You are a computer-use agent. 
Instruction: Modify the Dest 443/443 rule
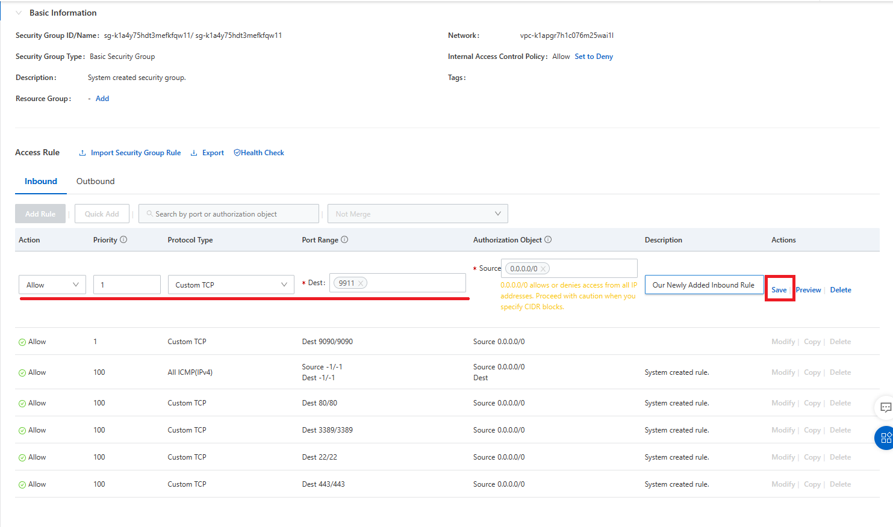click(x=783, y=484)
